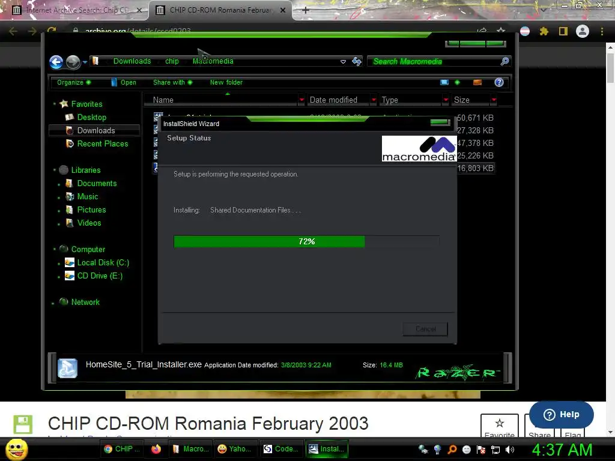615x461 pixels.
Task: Open the smiley Start button
Action: [x=17, y=449]
